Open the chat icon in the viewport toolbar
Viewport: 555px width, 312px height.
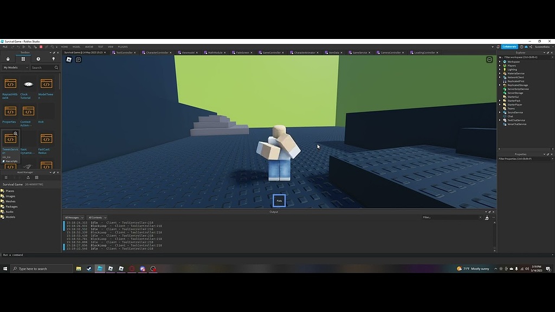(x=78, y=60)
